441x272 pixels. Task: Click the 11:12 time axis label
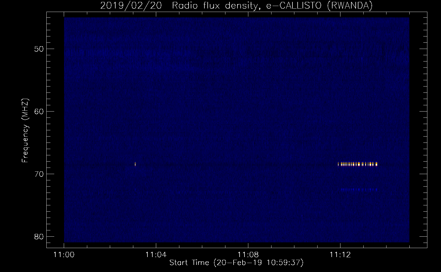(340, 255)
